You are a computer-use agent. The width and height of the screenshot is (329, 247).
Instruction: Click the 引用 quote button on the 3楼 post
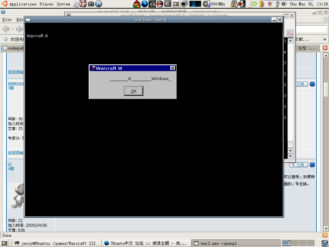click(x=302, y=84)
